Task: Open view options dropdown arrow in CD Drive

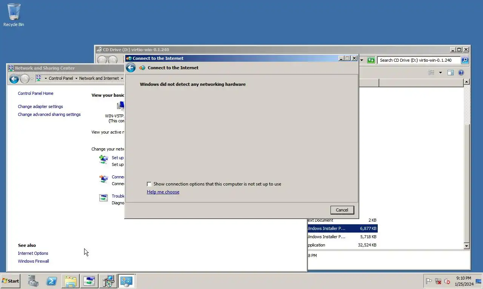Action: click(440, 73)
